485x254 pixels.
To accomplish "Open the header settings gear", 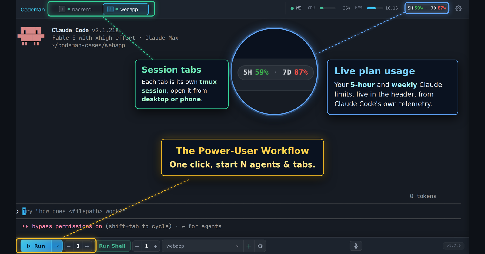I will tap(458, 8).
